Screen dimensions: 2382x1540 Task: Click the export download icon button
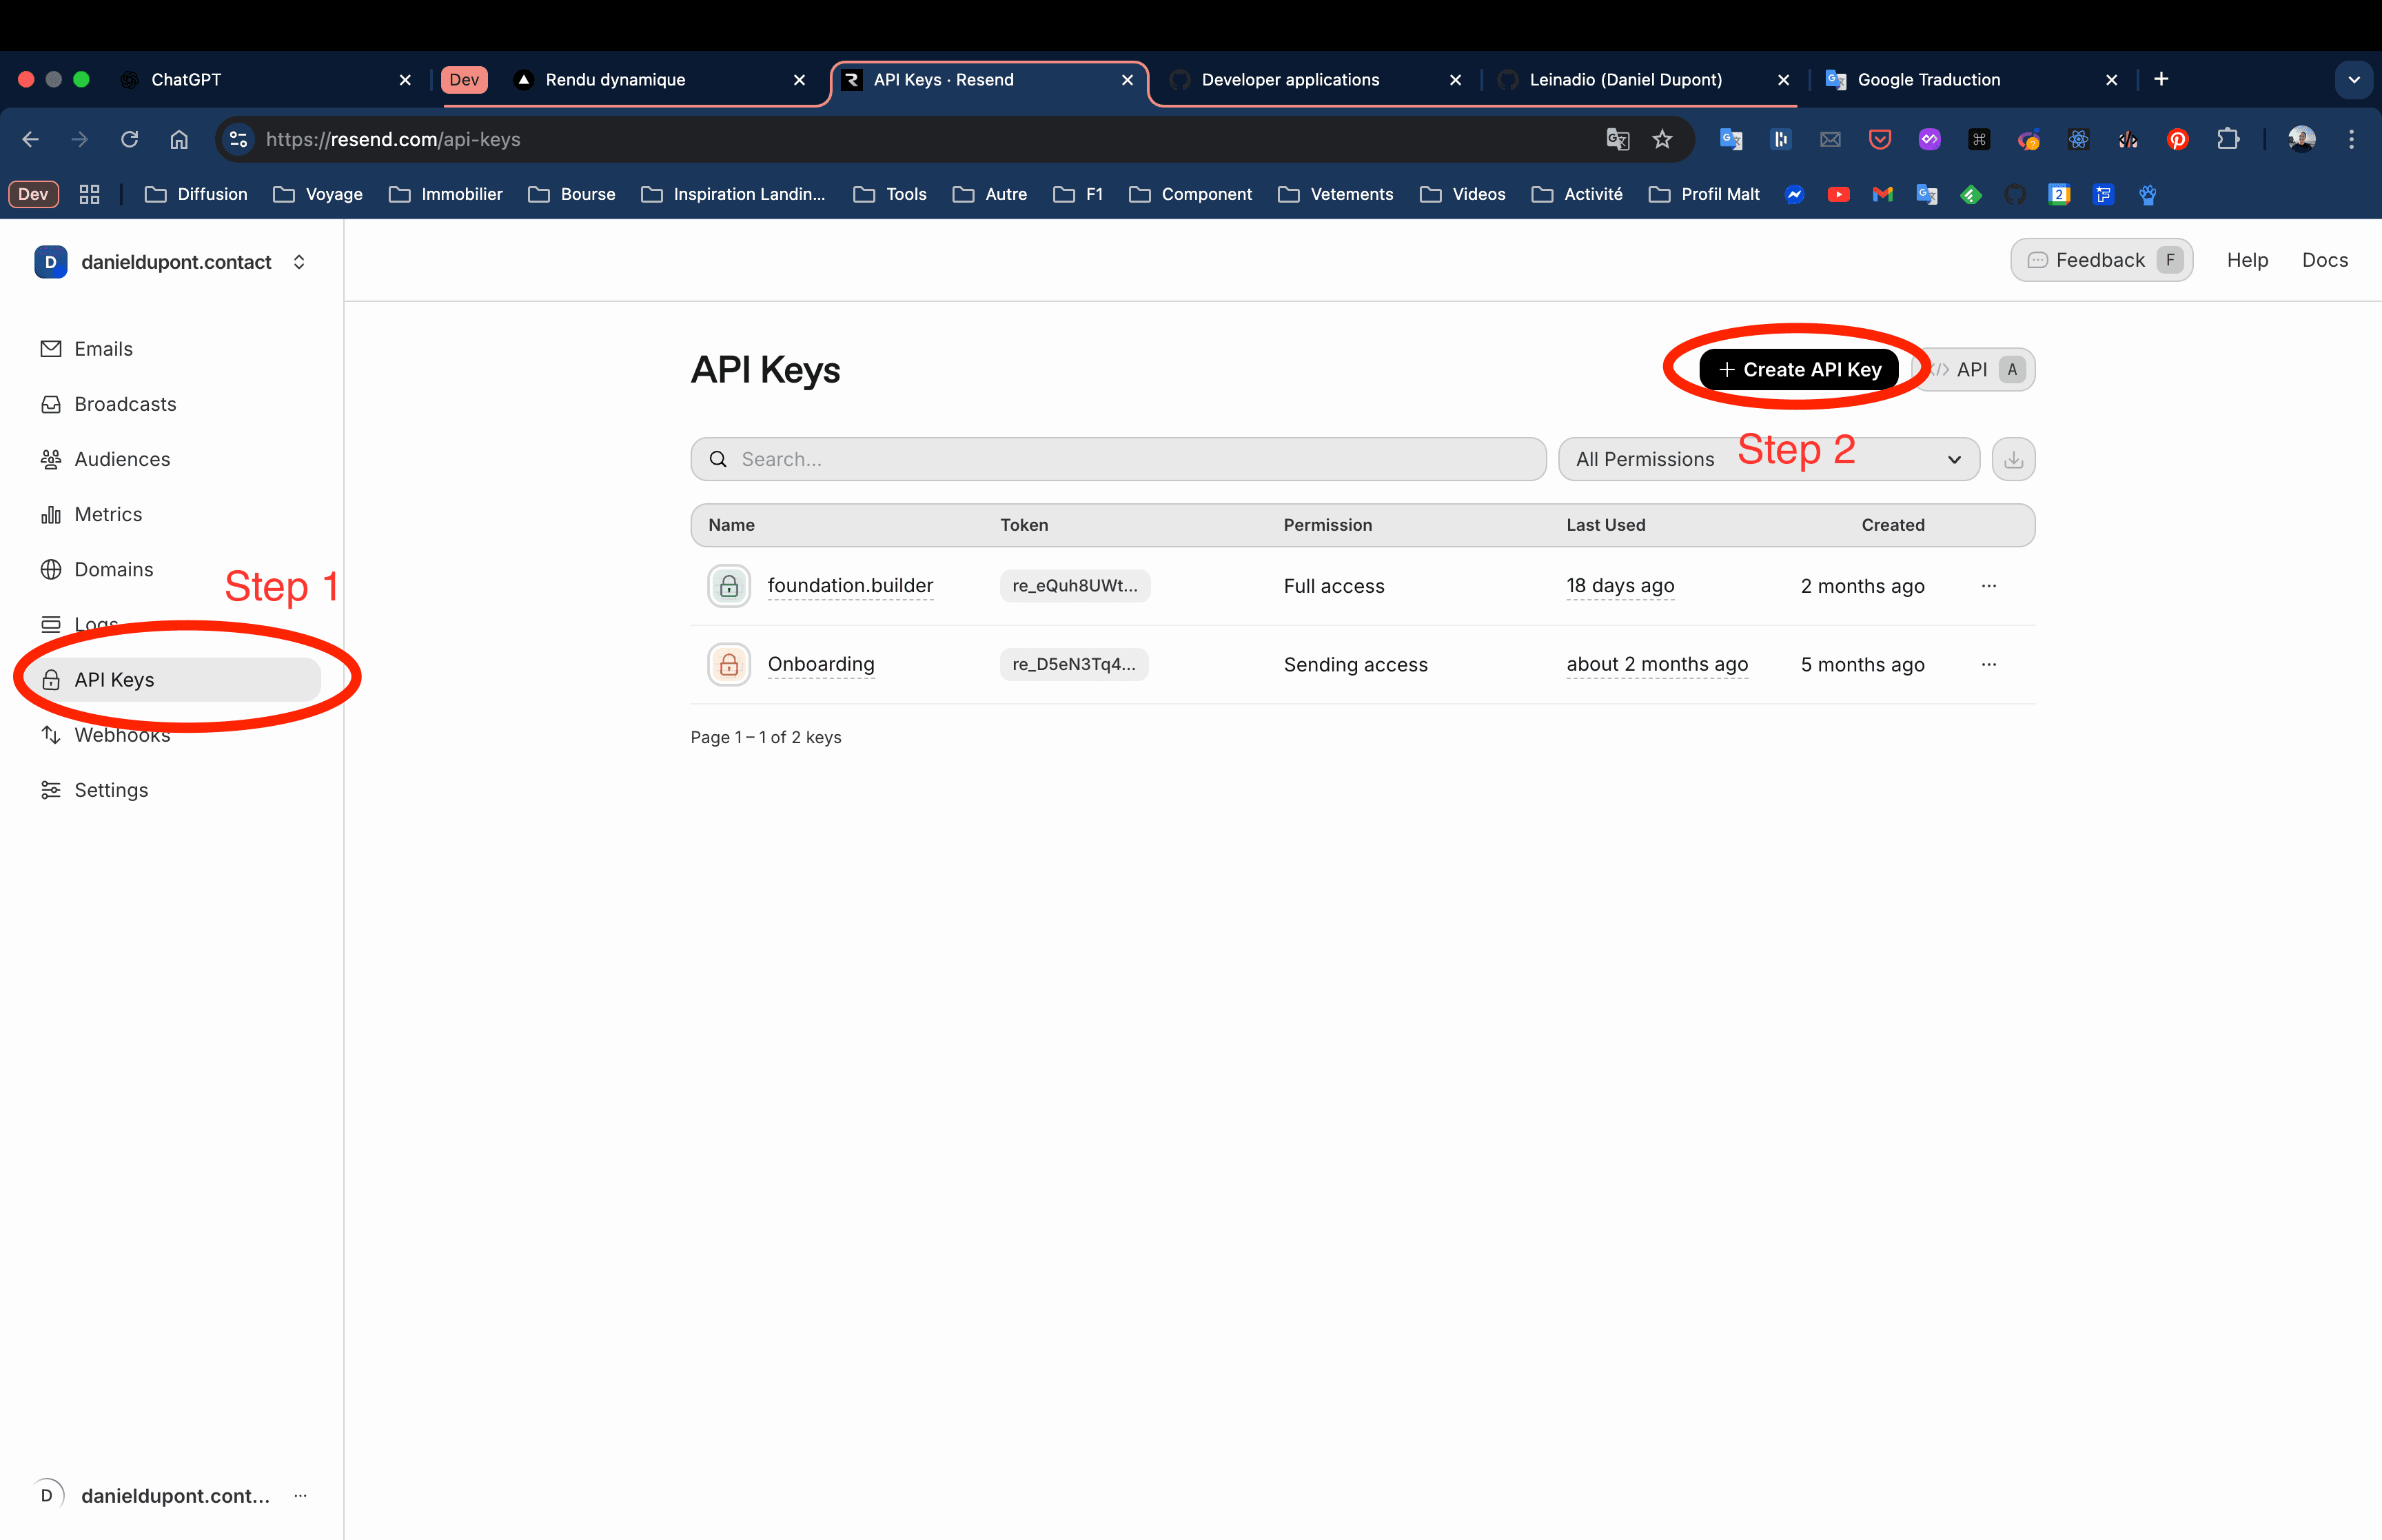[2013, 459]
